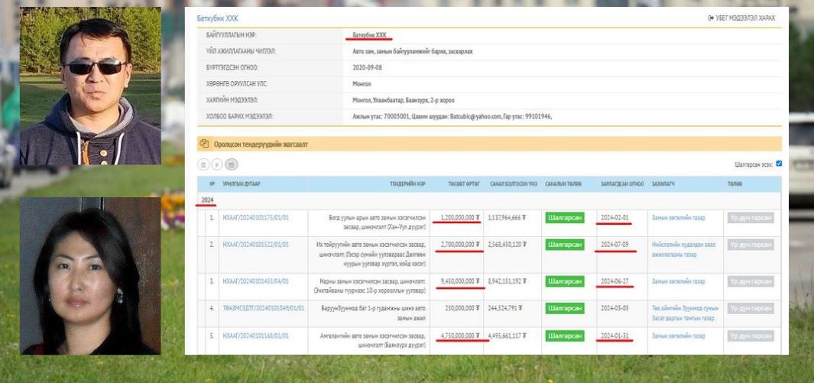Open tender НХААГ/20240101175/01/01
814x383 pixels.
(x=255, y=218)
